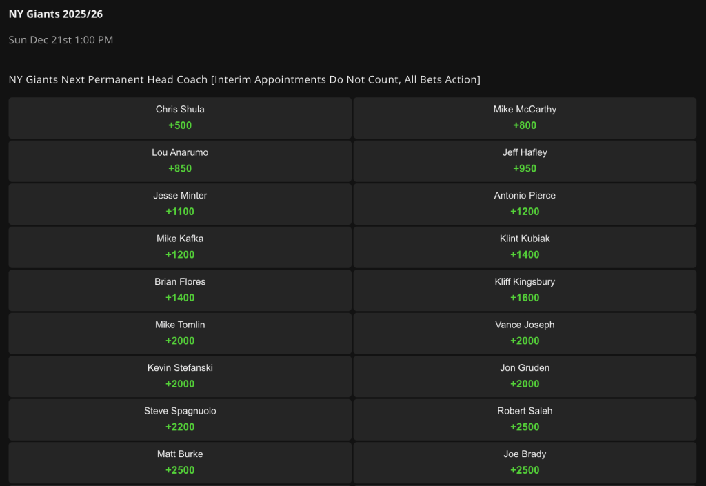Click Jeff Hafley +950 odds
Image resolution: width=706 pixels, height=486 pixels.
coord(525,161)
